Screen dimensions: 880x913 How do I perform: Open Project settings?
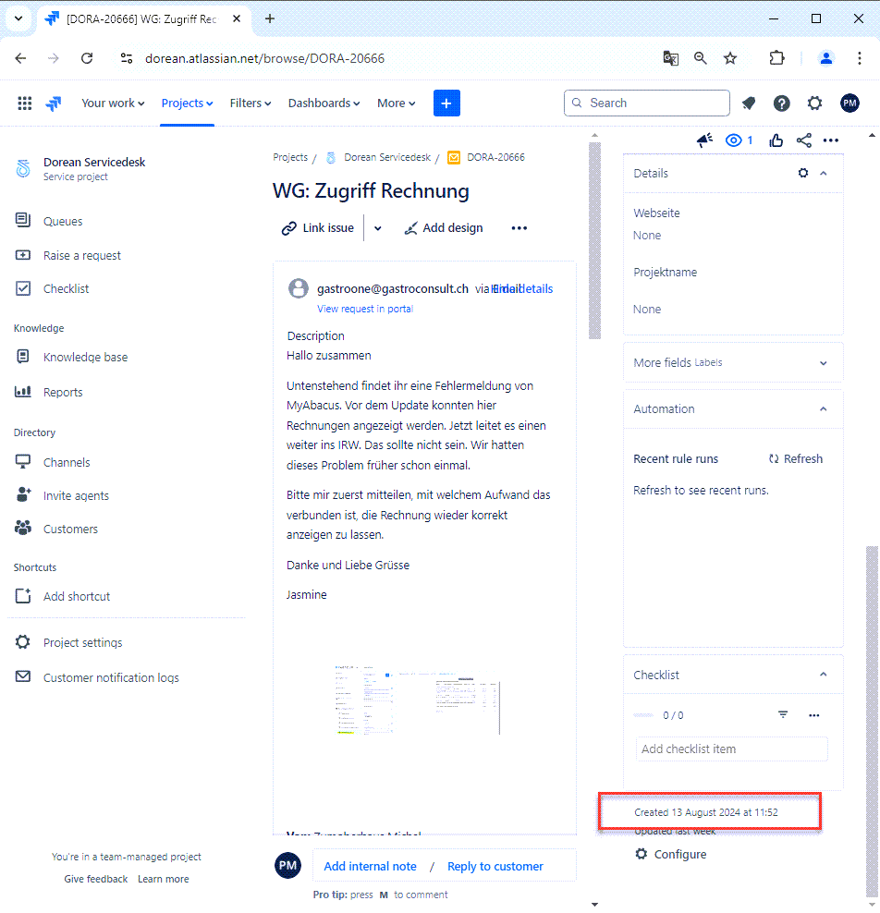click(x=82, y=642)
